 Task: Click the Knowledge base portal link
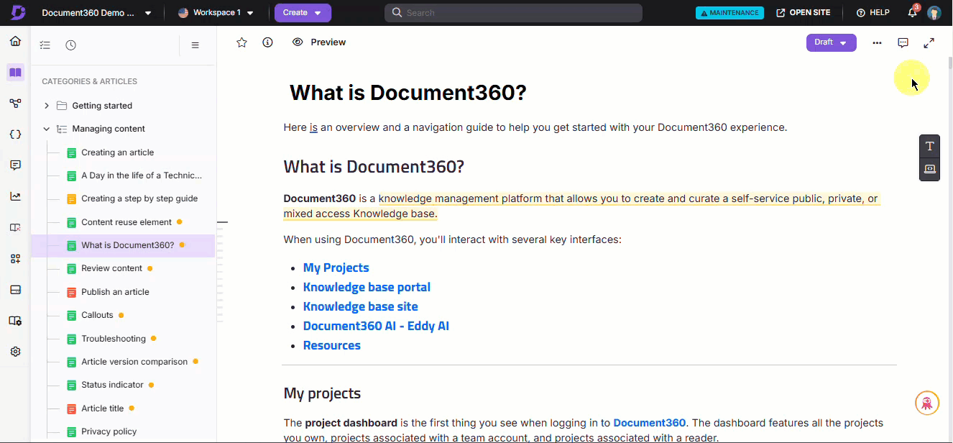tap(367, 287)
